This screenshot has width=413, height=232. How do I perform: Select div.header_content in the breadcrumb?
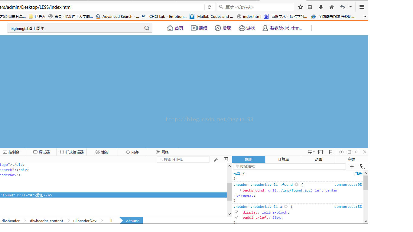pos(47,221)
